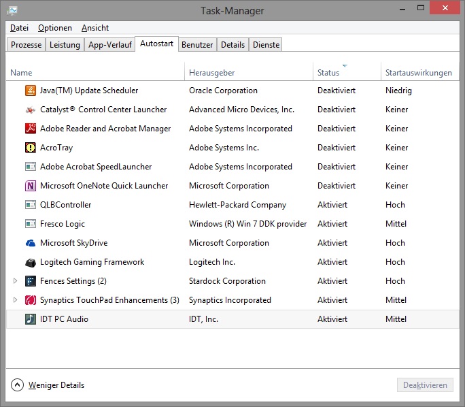Select the AcroTray yellow warning icon
Image resolution: width=465 pixels, height=407 pixels.
pyautogui.click(x=31, y=148)
